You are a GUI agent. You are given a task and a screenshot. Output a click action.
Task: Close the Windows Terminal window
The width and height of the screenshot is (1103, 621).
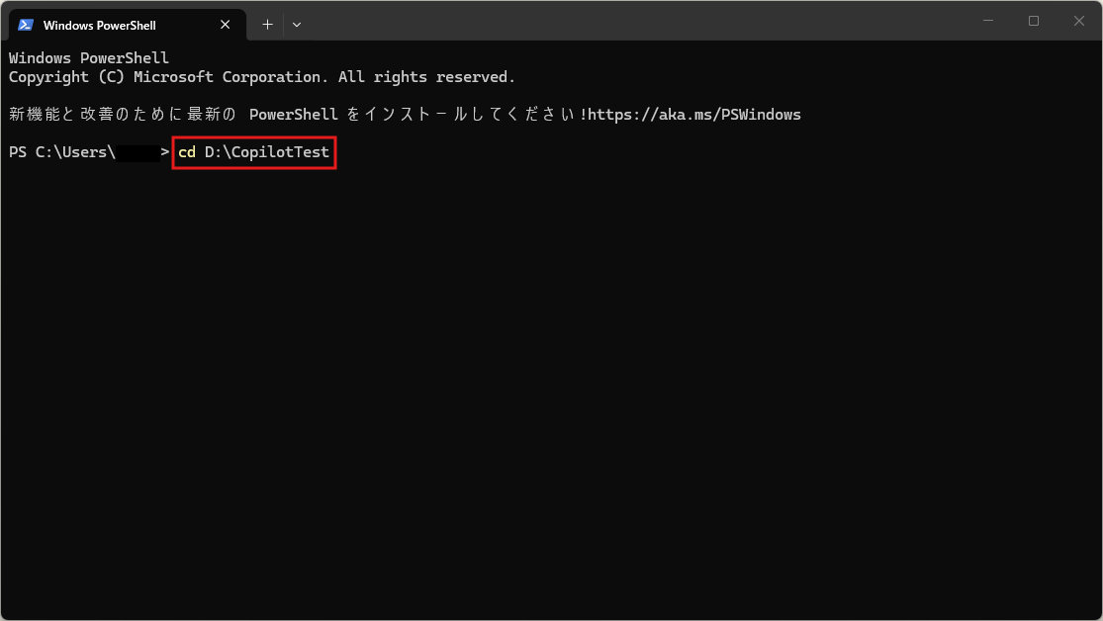1079,21
